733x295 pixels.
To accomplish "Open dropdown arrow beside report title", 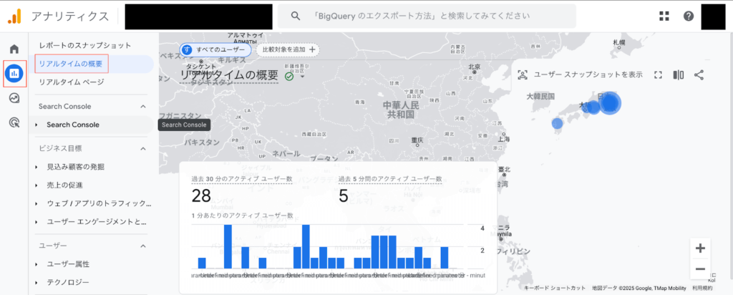I will [x=303, y=77].
